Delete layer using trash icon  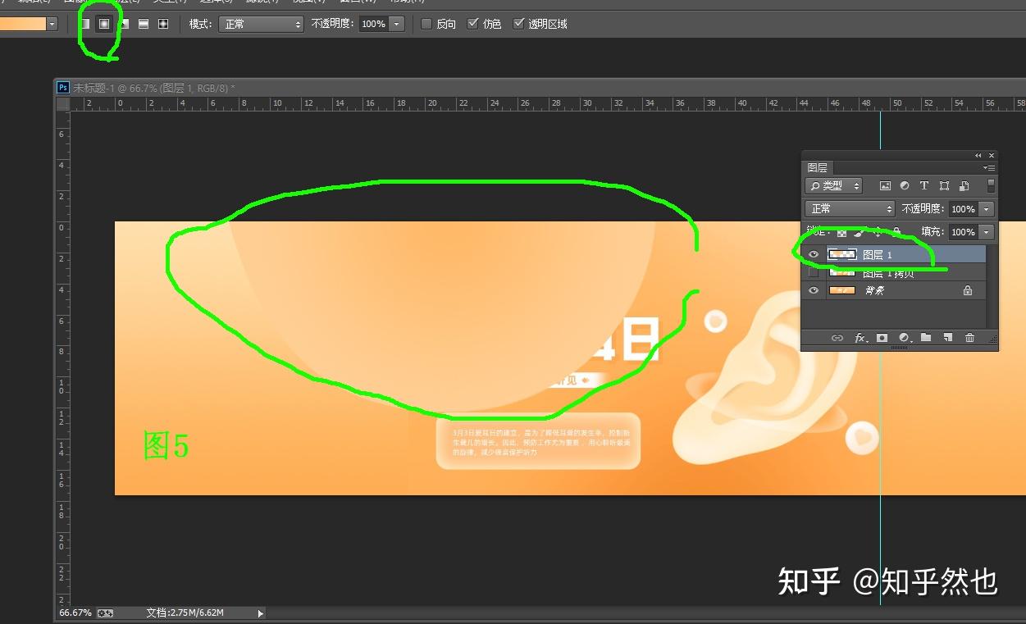tap(969, 337)
